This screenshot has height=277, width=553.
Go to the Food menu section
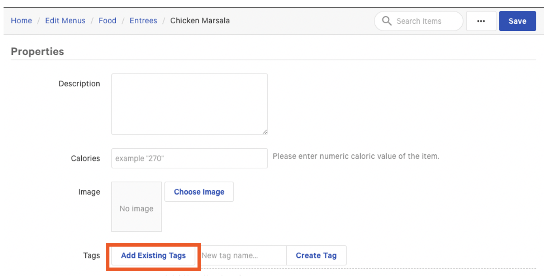pyautogui.click(x=107, y=21)
